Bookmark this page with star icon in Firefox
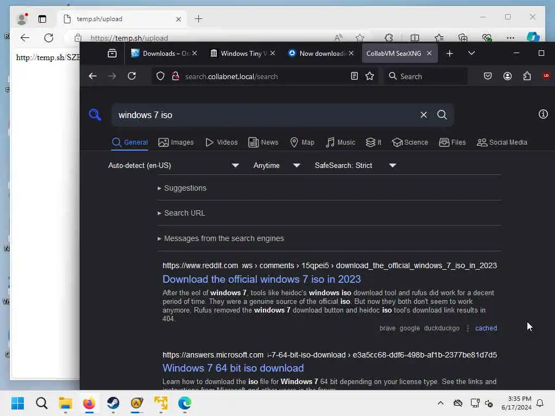 click(370, 76)
